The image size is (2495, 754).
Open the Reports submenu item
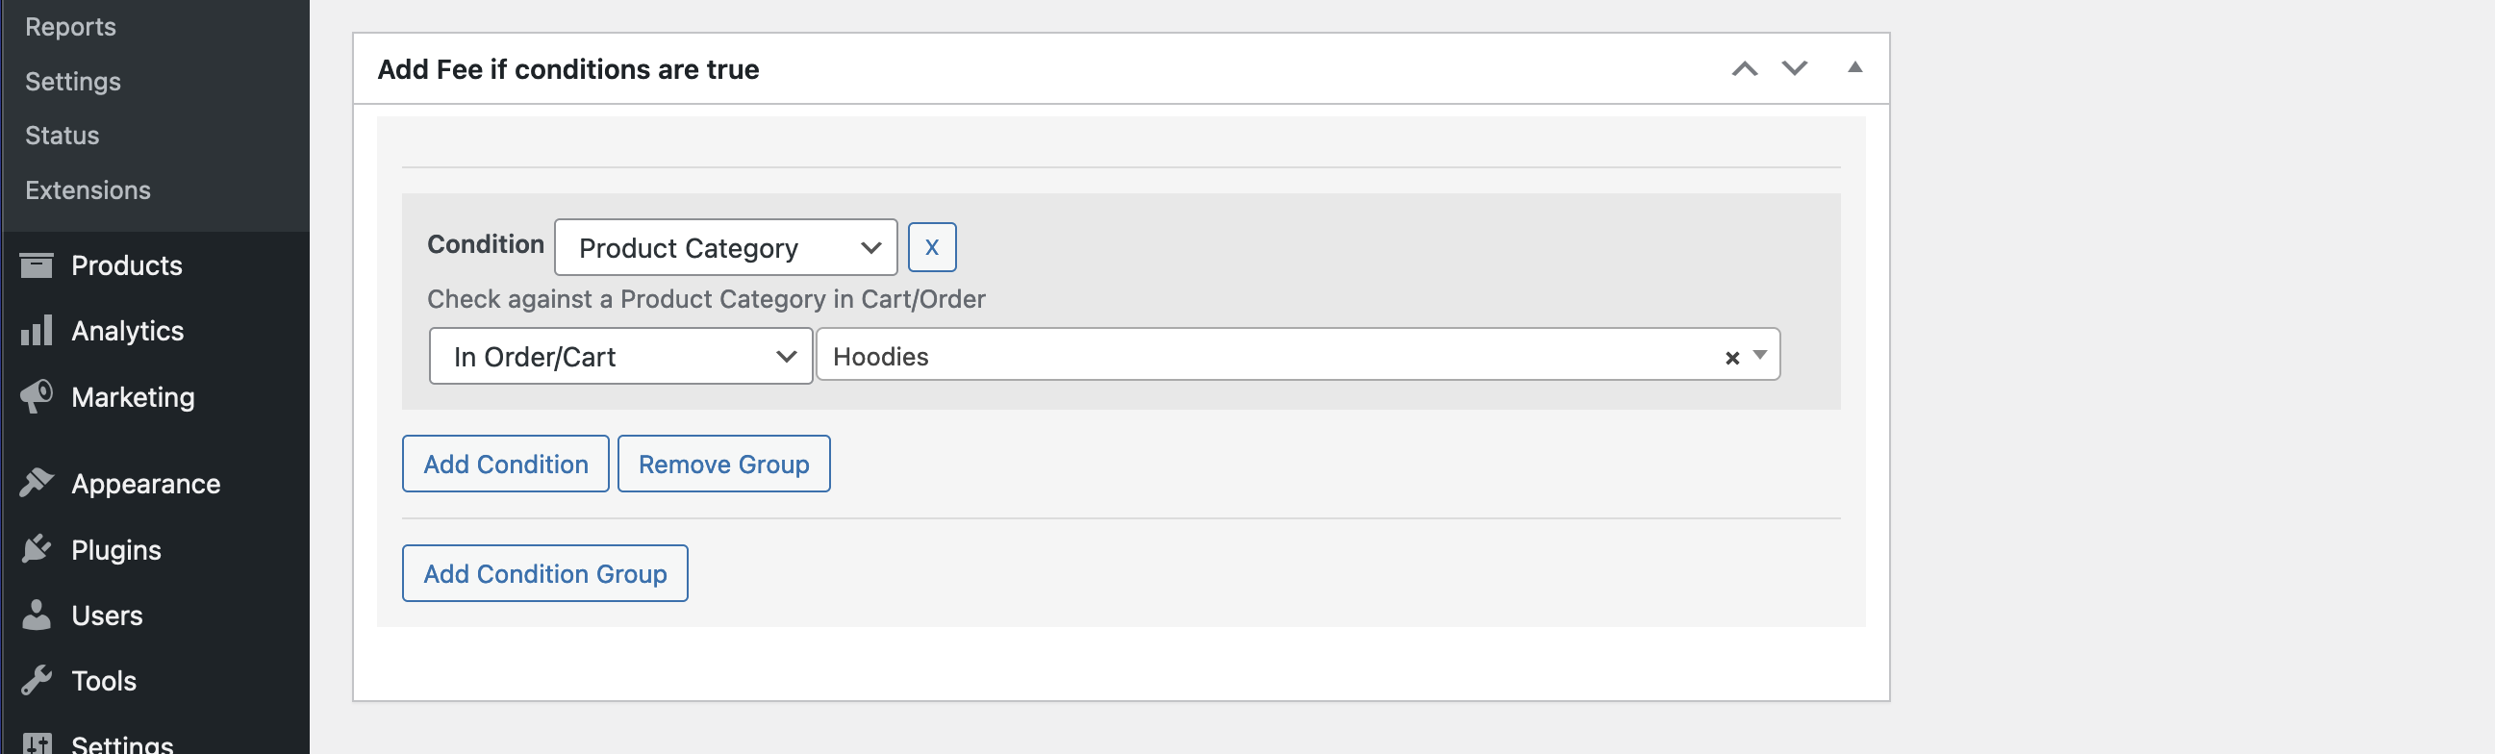[x=71, y=27]
